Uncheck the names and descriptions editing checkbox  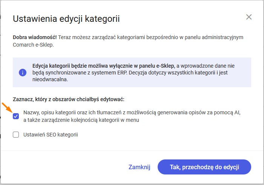16,116
